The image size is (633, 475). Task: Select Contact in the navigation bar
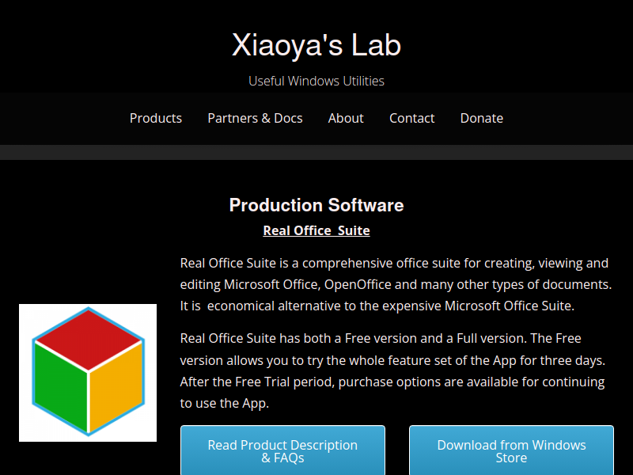coord(411,118)
